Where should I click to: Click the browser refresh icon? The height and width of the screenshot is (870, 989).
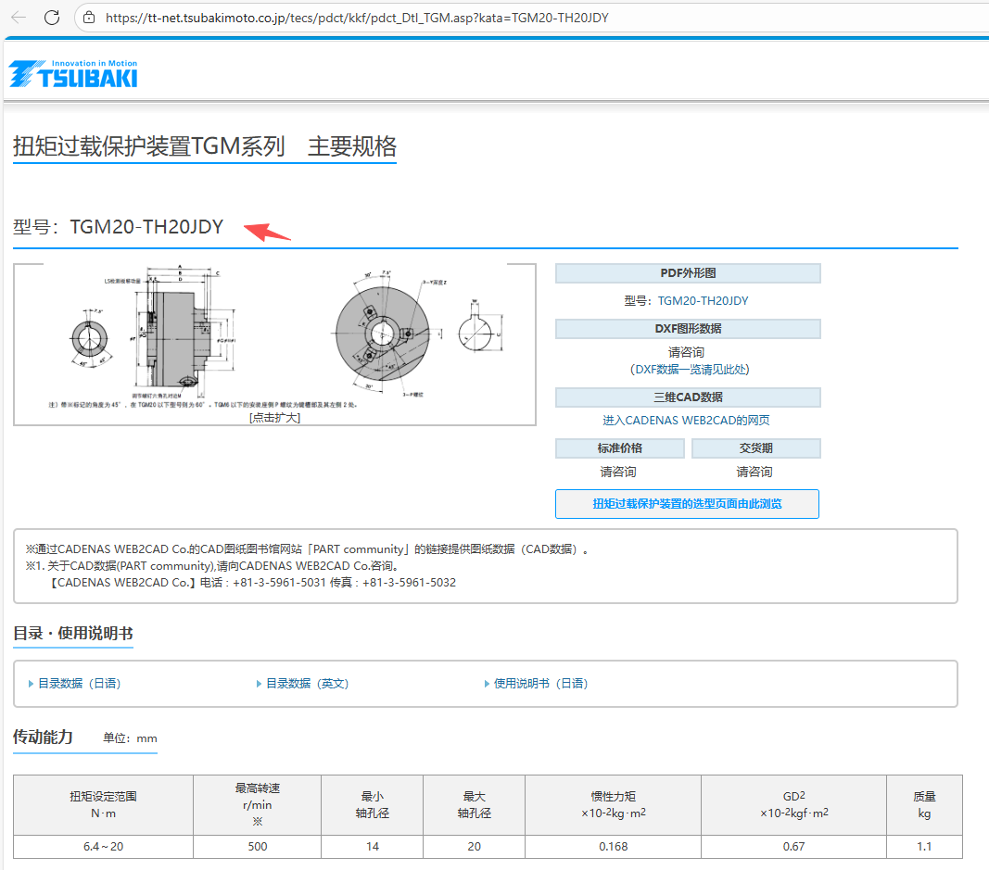(53, 17)
